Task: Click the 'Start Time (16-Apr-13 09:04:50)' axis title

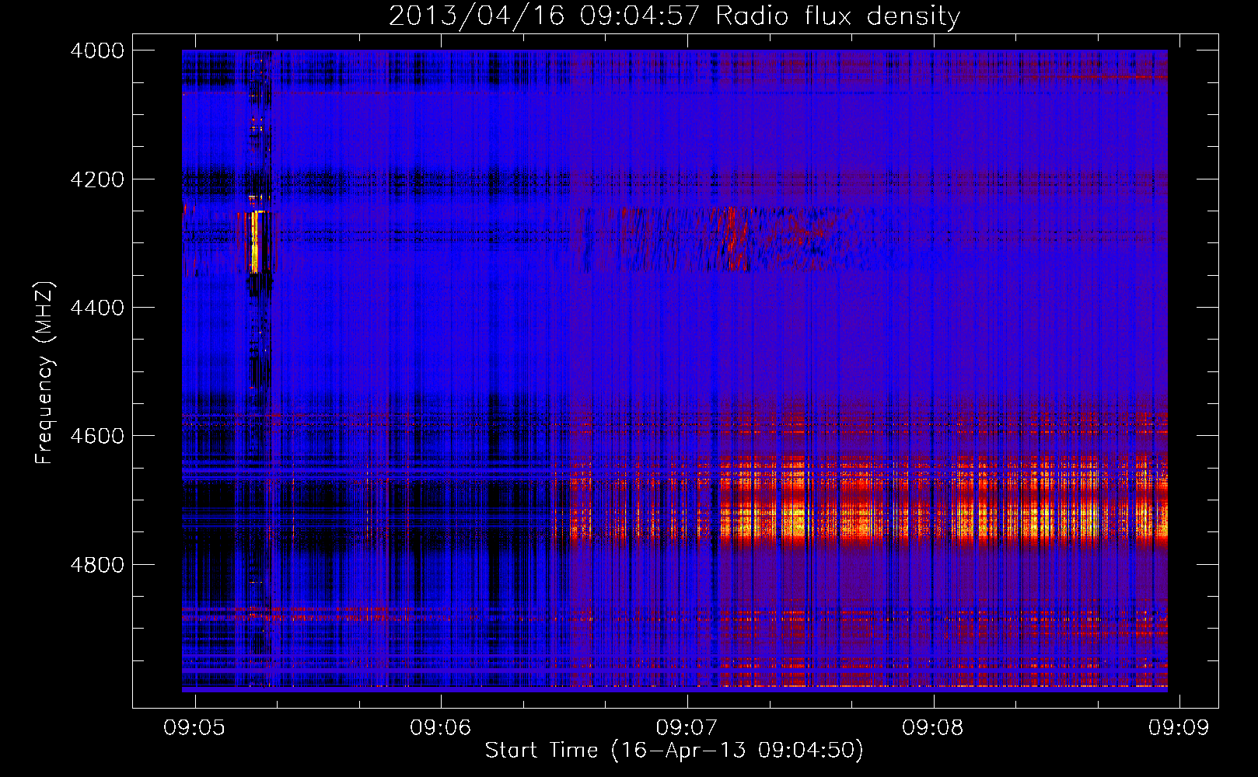Action: click(674, 751)
